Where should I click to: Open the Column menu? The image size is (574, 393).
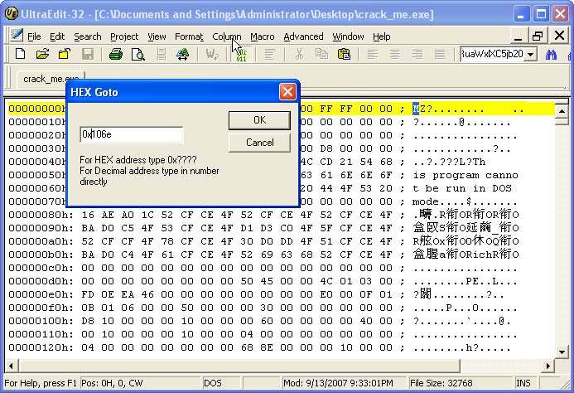pos(227,36)
